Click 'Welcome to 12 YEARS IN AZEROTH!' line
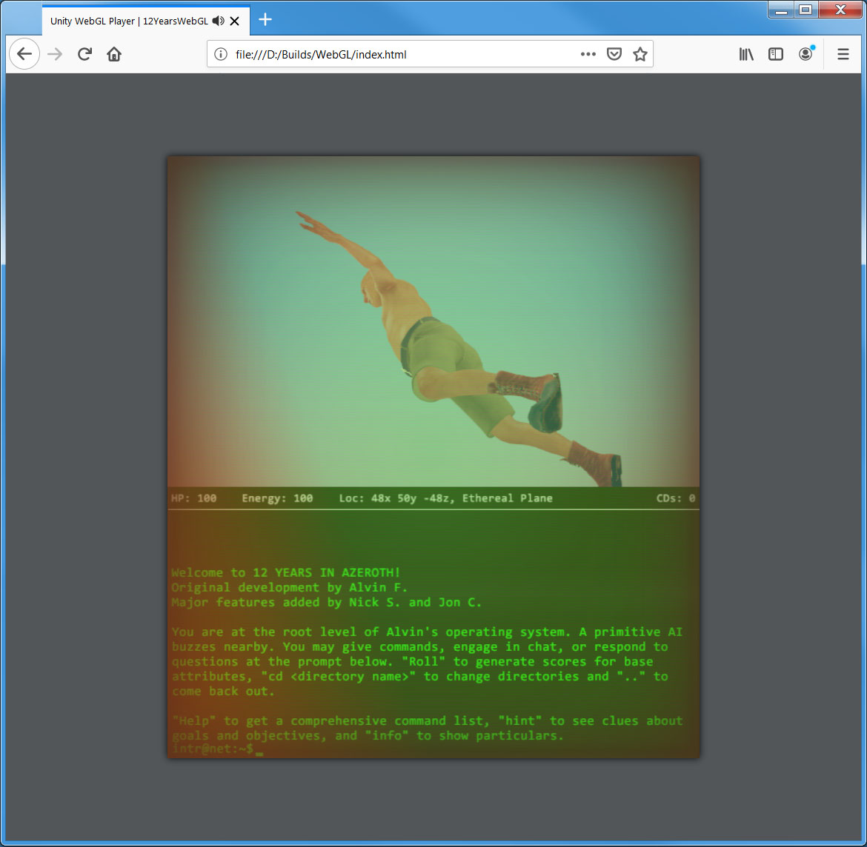This screenshot has height=847, width=867. pyautogui.click(x=286, y=572)
